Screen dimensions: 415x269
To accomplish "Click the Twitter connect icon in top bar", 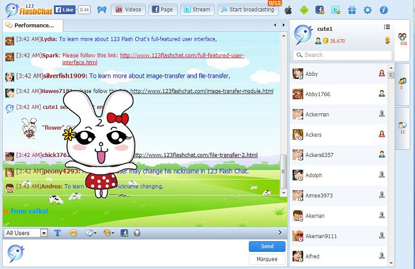I will 336,10.
